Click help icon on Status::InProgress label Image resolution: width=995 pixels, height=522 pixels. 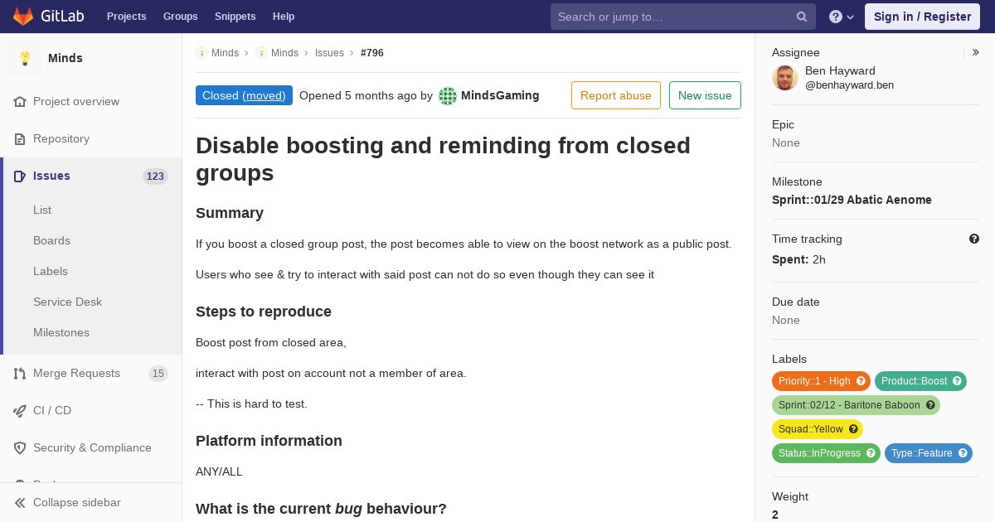pyautogui.click(x=871, y=453)
